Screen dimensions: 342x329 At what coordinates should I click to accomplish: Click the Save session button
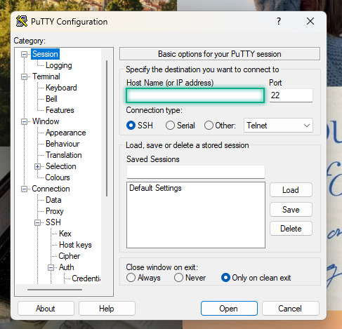click(291, 210)
